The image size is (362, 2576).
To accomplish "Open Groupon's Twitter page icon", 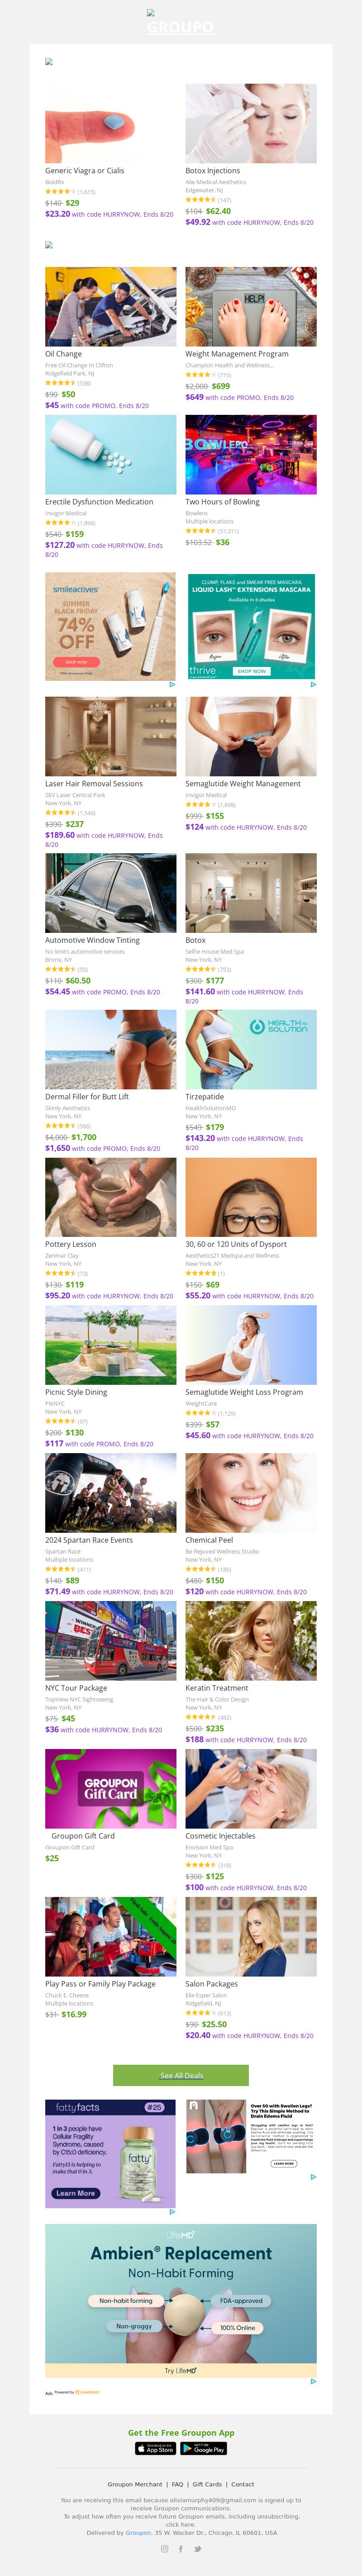I will click(x=198, y=2548).
